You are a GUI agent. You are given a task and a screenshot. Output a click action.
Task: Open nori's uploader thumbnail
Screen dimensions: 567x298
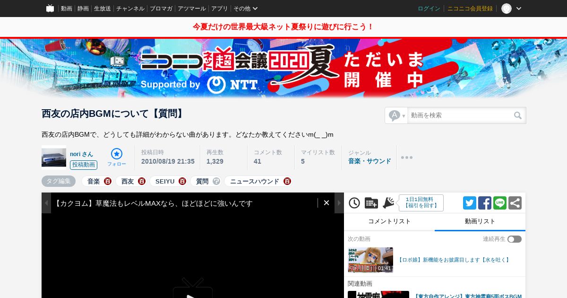pyautogui.click(x=54, y=158)
